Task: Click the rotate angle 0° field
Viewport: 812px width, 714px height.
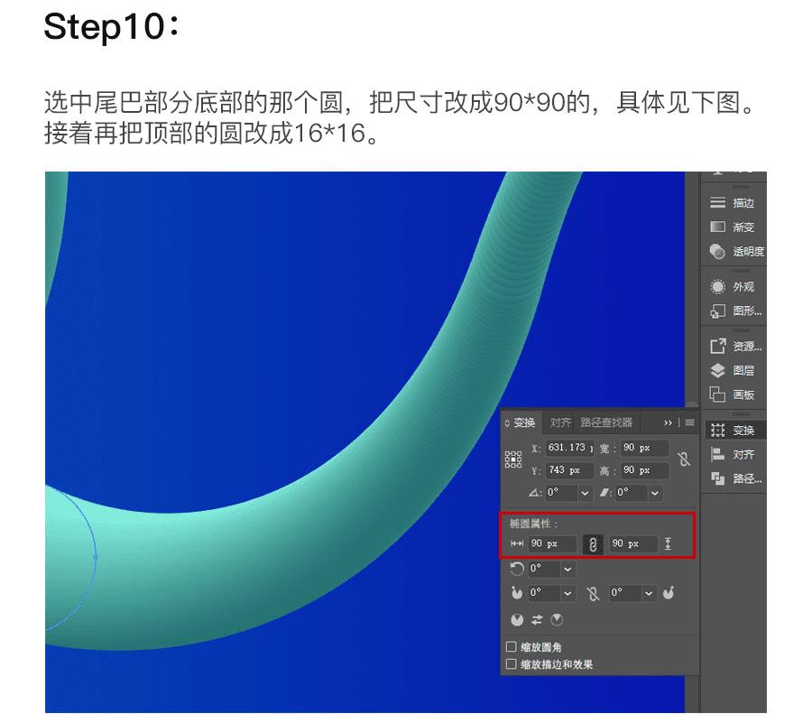Action: (561, 493)
